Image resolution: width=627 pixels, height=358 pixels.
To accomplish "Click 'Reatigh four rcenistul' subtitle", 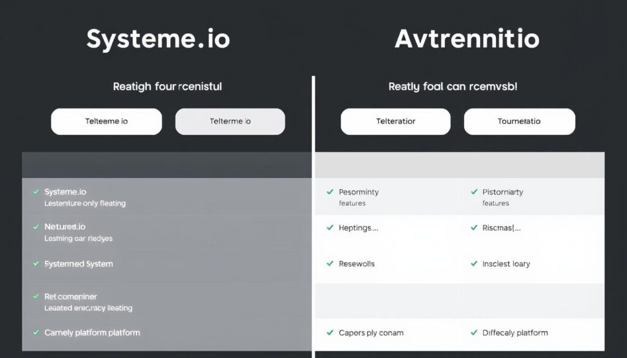I will 167,87.
